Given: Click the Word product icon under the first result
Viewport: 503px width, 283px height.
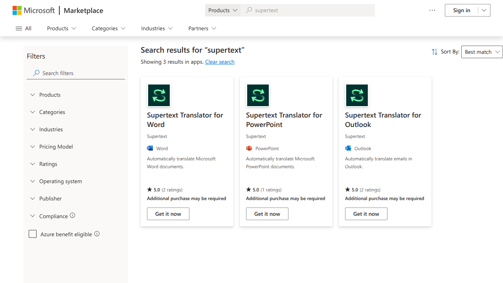Looking at the screenshot, I should (150, 148).
